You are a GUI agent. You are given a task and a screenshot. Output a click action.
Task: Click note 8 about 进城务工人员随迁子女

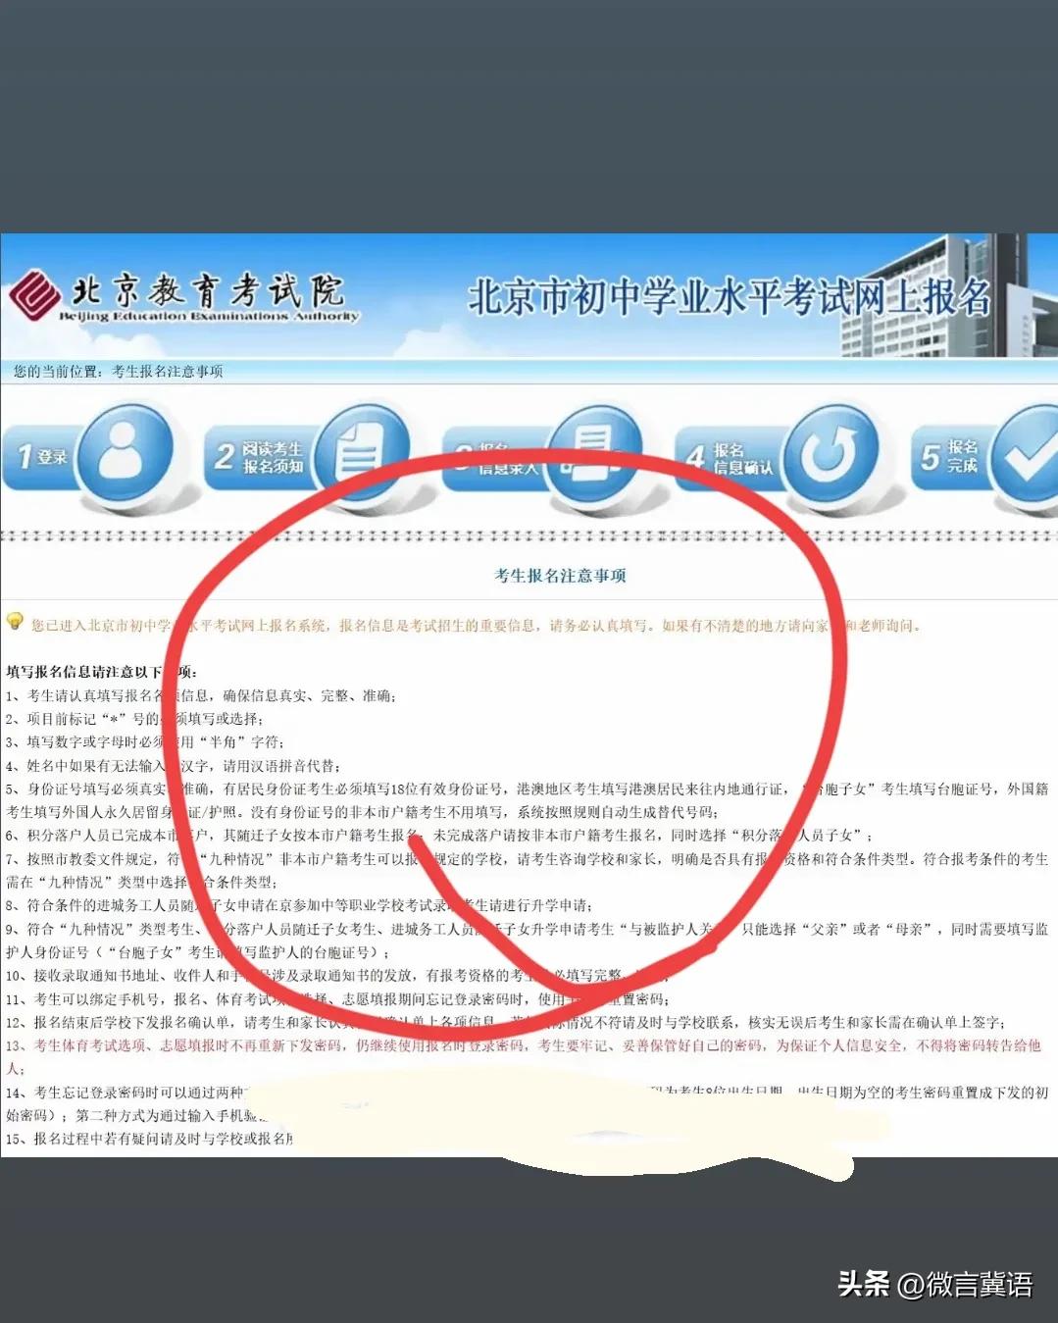click(x=299, y=905)
